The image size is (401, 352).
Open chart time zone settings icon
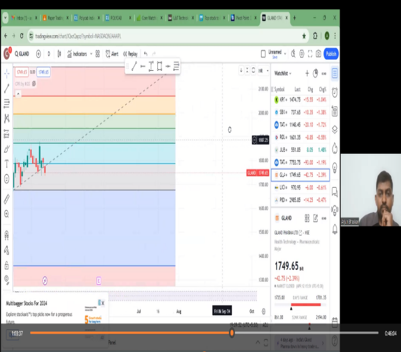[264, 311]
